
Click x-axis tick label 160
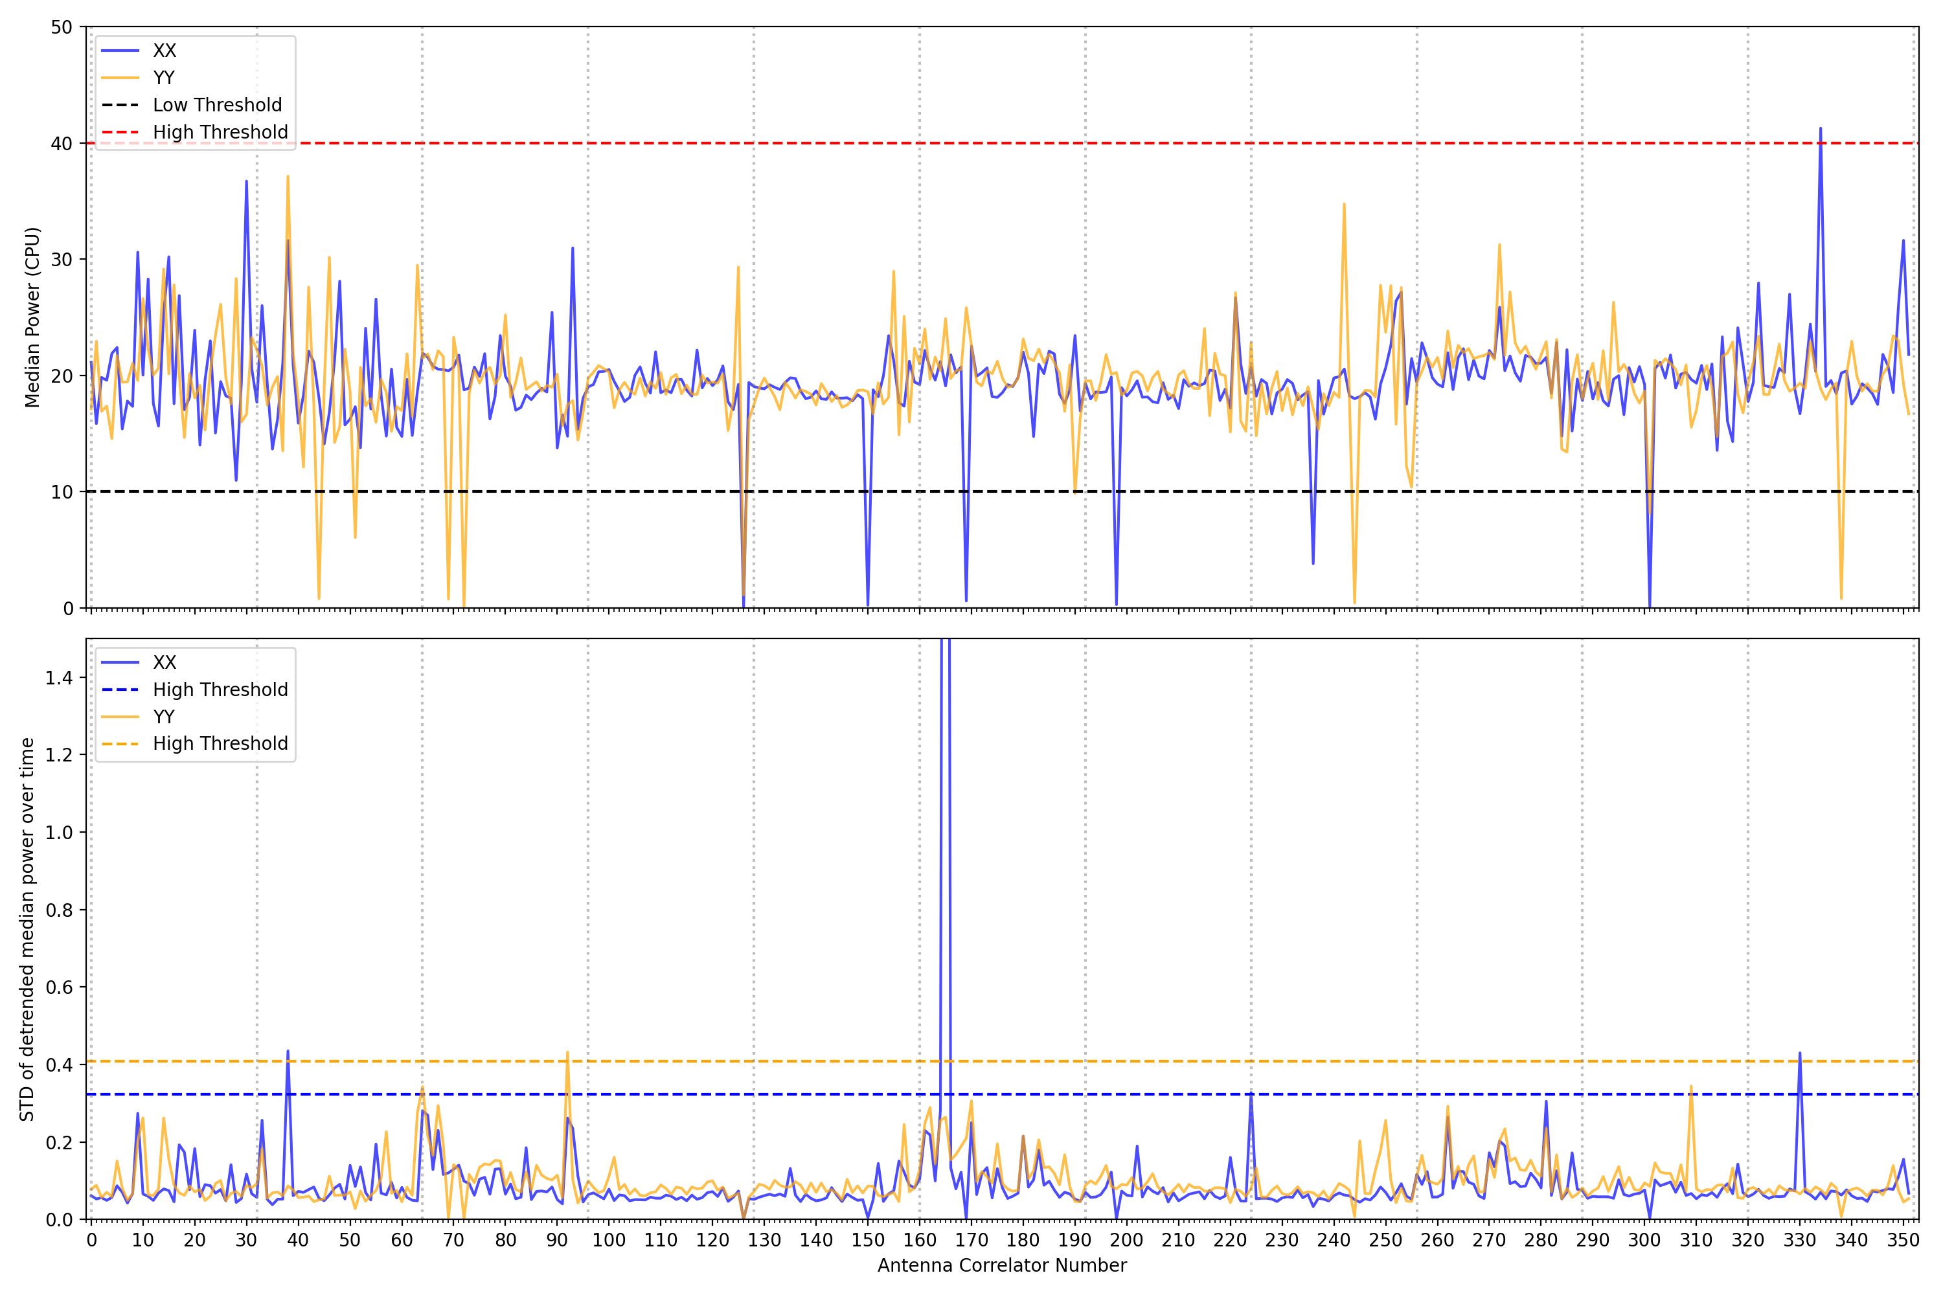[920, 1241]
